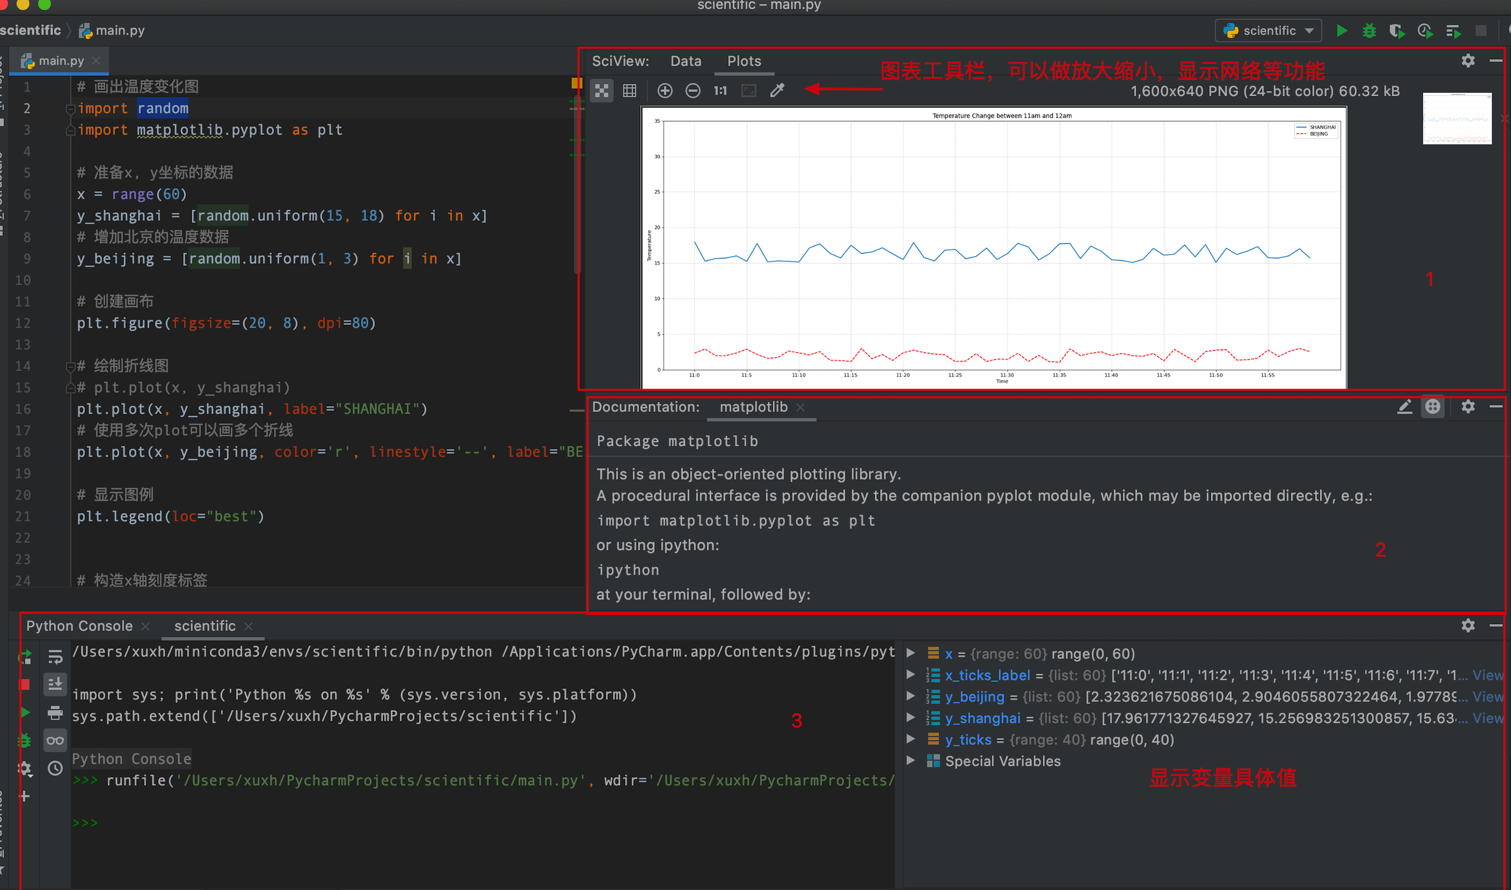Select the matplotlib documentation tab
The height and width of the screenshot is (890, 1511).
click(753, 407)
